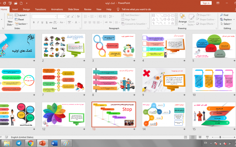This screenshot has height=147, width=236.
Task: Select slide 9 thumbnail with red cross
Action: click(164, 80)
